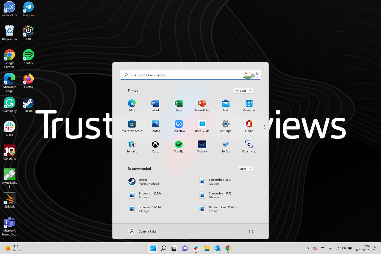
Task: Click the Start menu search box
Action: point(190,75)
